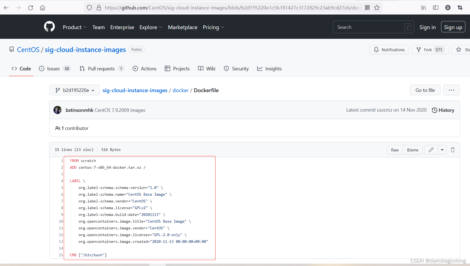470x266 pixels.
Task: Go back using the browser back arrow
Action: point(6,8)
